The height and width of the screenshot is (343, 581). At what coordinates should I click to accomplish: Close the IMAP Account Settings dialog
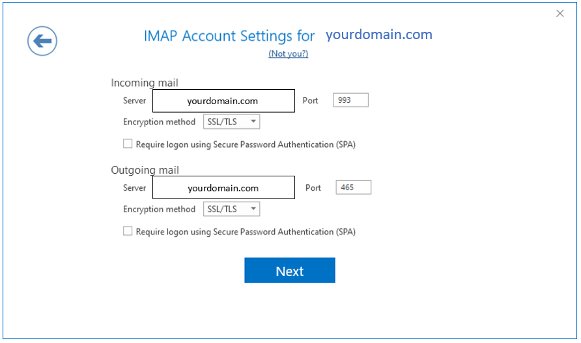pos(560,13)
